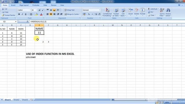Click the Insert Function fx button
Screen dimensions: 185x104
pyautogui.click(x=27, y=22)
